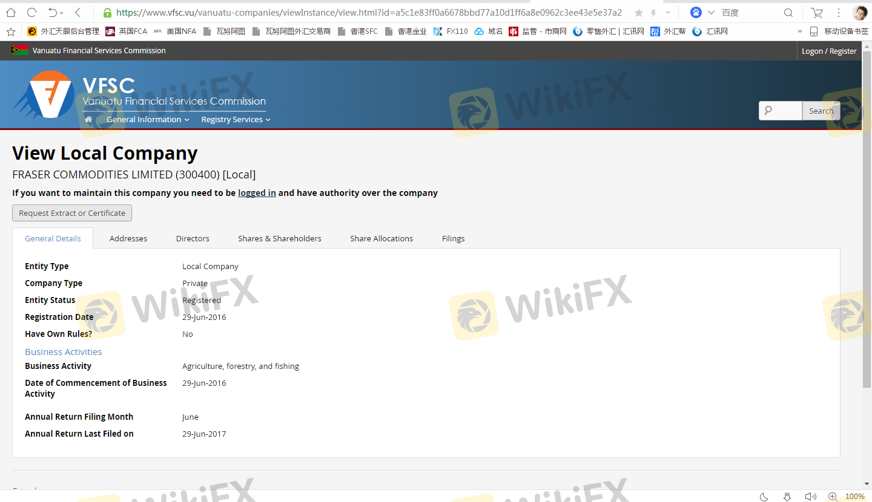Click the VFSC logo in the header

click(x=43, y=94)
